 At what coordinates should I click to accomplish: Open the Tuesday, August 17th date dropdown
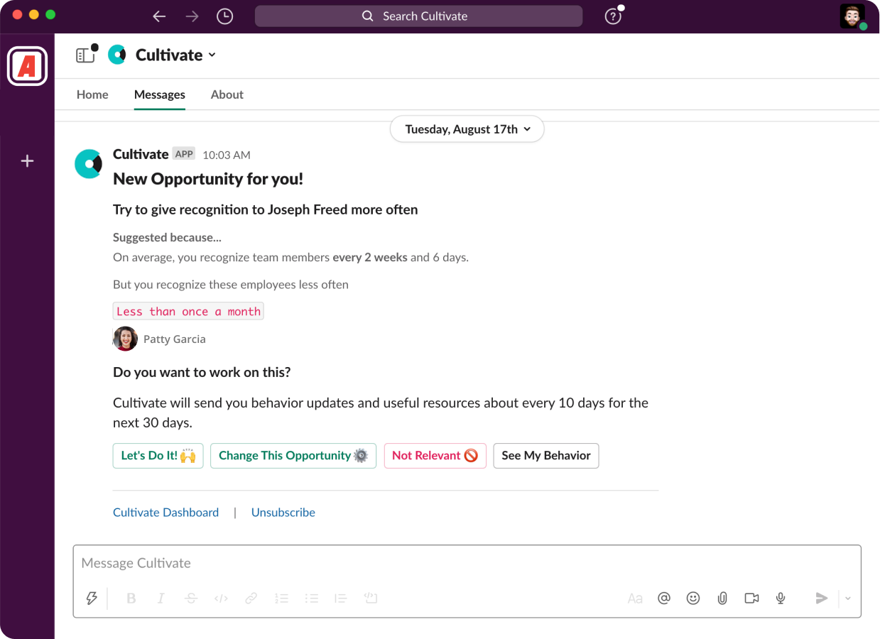click(x=467, y=129)
